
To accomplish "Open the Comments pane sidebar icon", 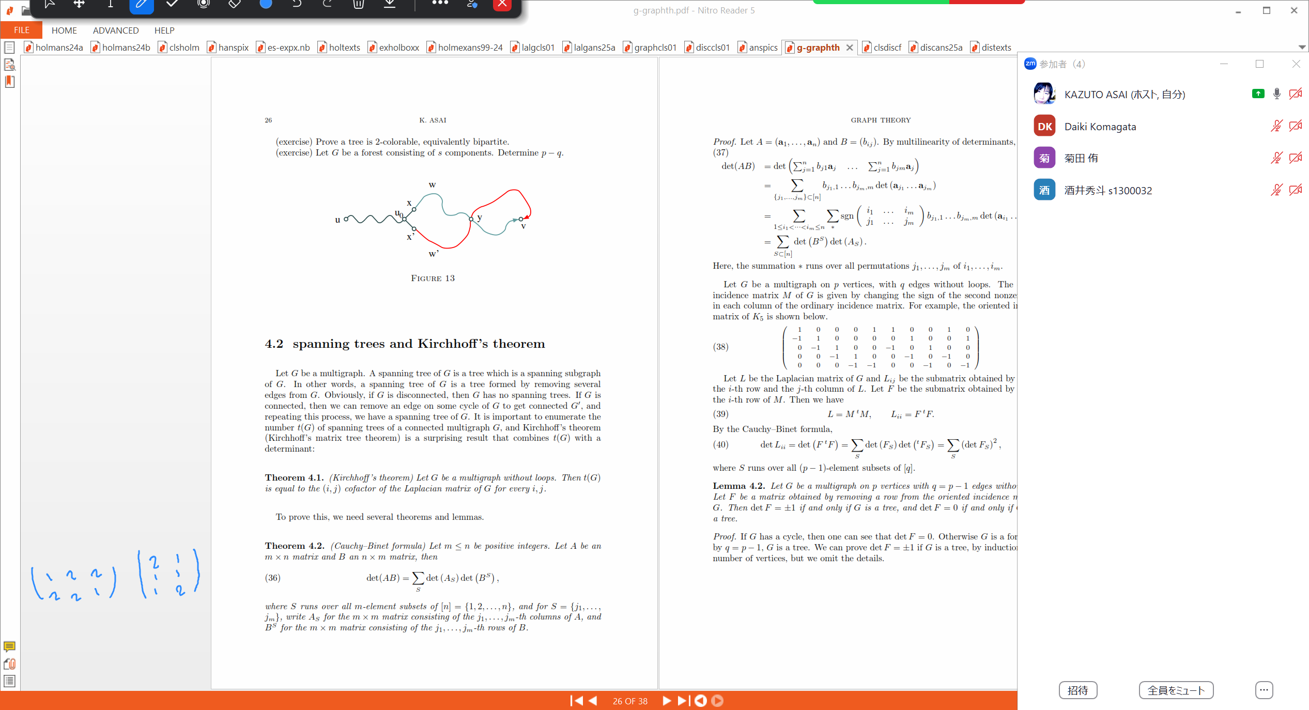I will coord(9,647).
